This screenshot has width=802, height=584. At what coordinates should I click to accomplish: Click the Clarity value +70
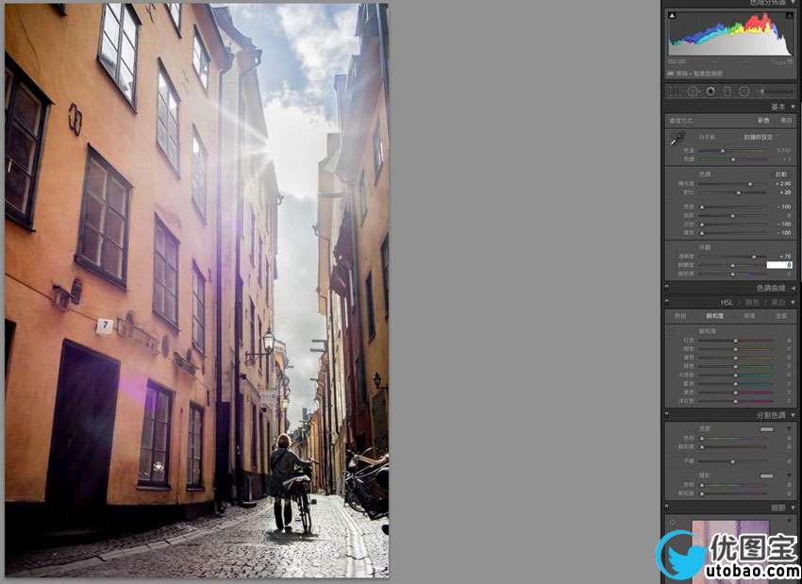[785, 257]
